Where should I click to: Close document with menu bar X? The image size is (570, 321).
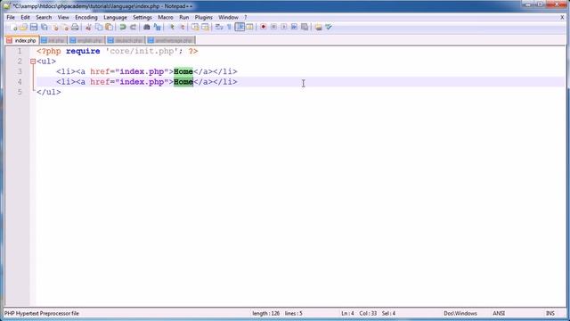pos(562,17)
